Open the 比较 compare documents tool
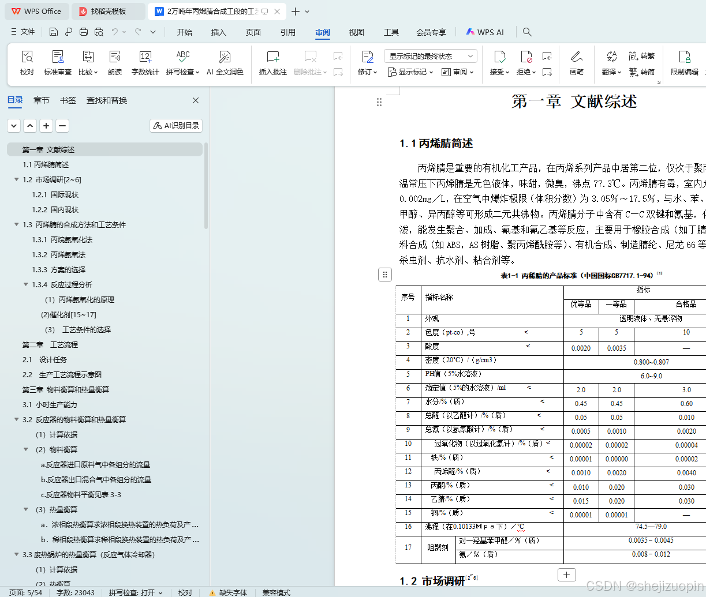Screen dimensions: 706x597 point(88,63)
